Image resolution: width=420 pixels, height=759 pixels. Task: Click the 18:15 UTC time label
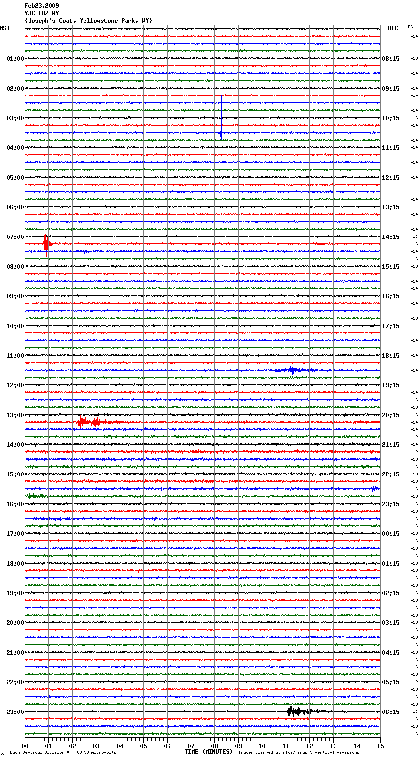click(x=391, y=356)
